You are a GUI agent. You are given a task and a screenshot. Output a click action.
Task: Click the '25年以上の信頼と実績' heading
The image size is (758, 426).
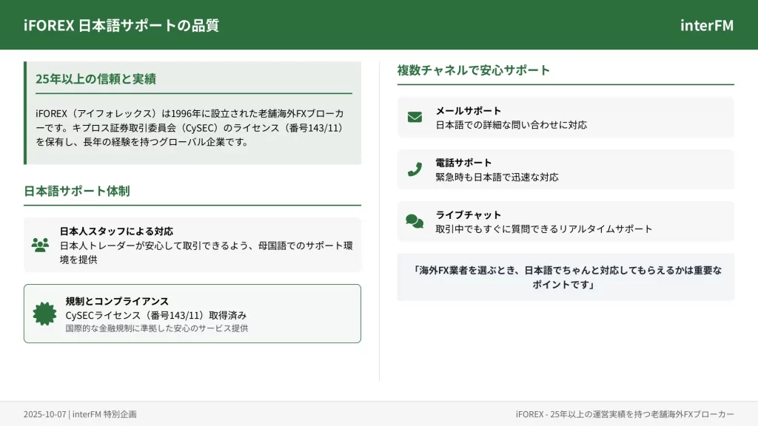[95, 78]
